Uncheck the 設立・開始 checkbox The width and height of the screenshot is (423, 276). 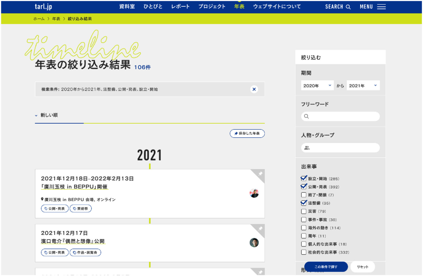click(x=304, y=179)
